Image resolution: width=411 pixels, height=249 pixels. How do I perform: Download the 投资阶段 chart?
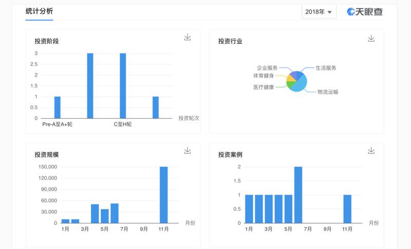[188, 37]
